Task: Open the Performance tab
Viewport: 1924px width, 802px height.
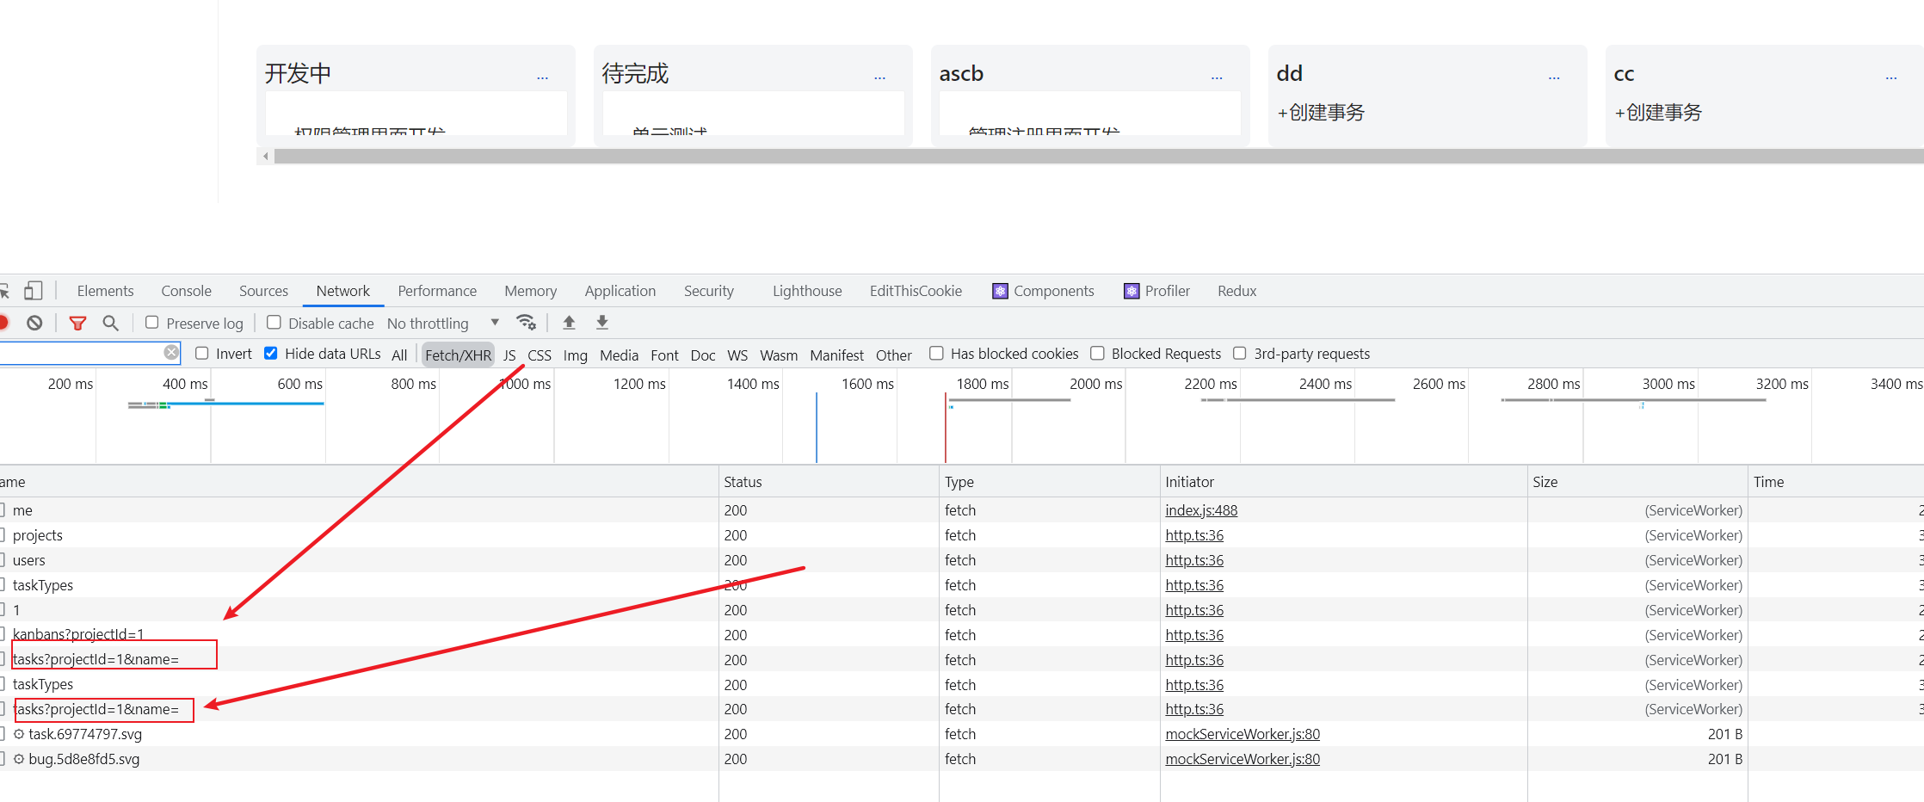Action: tap(437, 291)
